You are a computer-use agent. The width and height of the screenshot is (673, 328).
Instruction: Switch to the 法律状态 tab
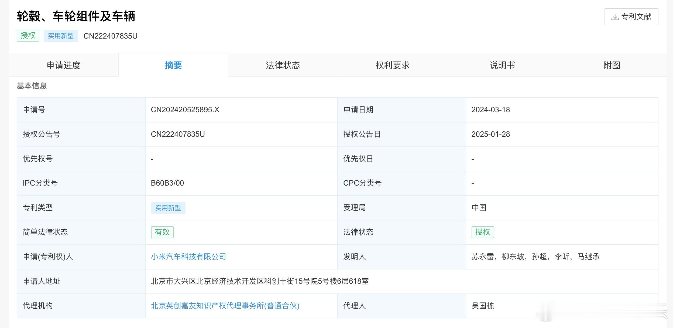pyautogui.click(x=283, y=65)
